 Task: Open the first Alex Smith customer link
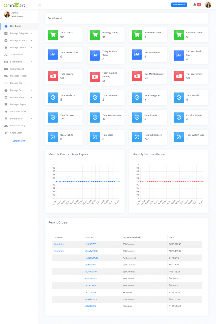coord(59,244)
